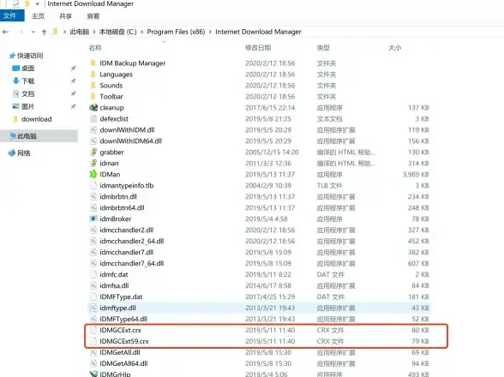Image resolution: width=504 pixels, height=377 pixels.
Task: Click Internet Download Manager breadcrumb segment
Action: 258,32
